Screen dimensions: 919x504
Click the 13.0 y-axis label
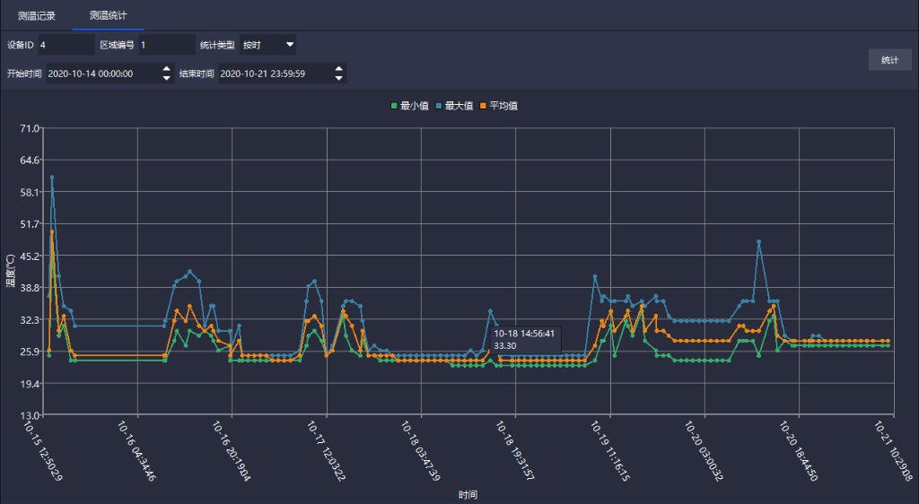(x=30, y=415)
